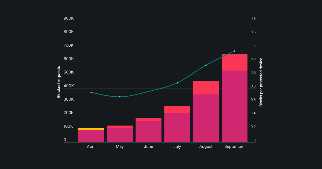This screenshot has height=169, width=322.
Task: Click the 'Blocked requests' axis title
Action: tap(59, 82)
